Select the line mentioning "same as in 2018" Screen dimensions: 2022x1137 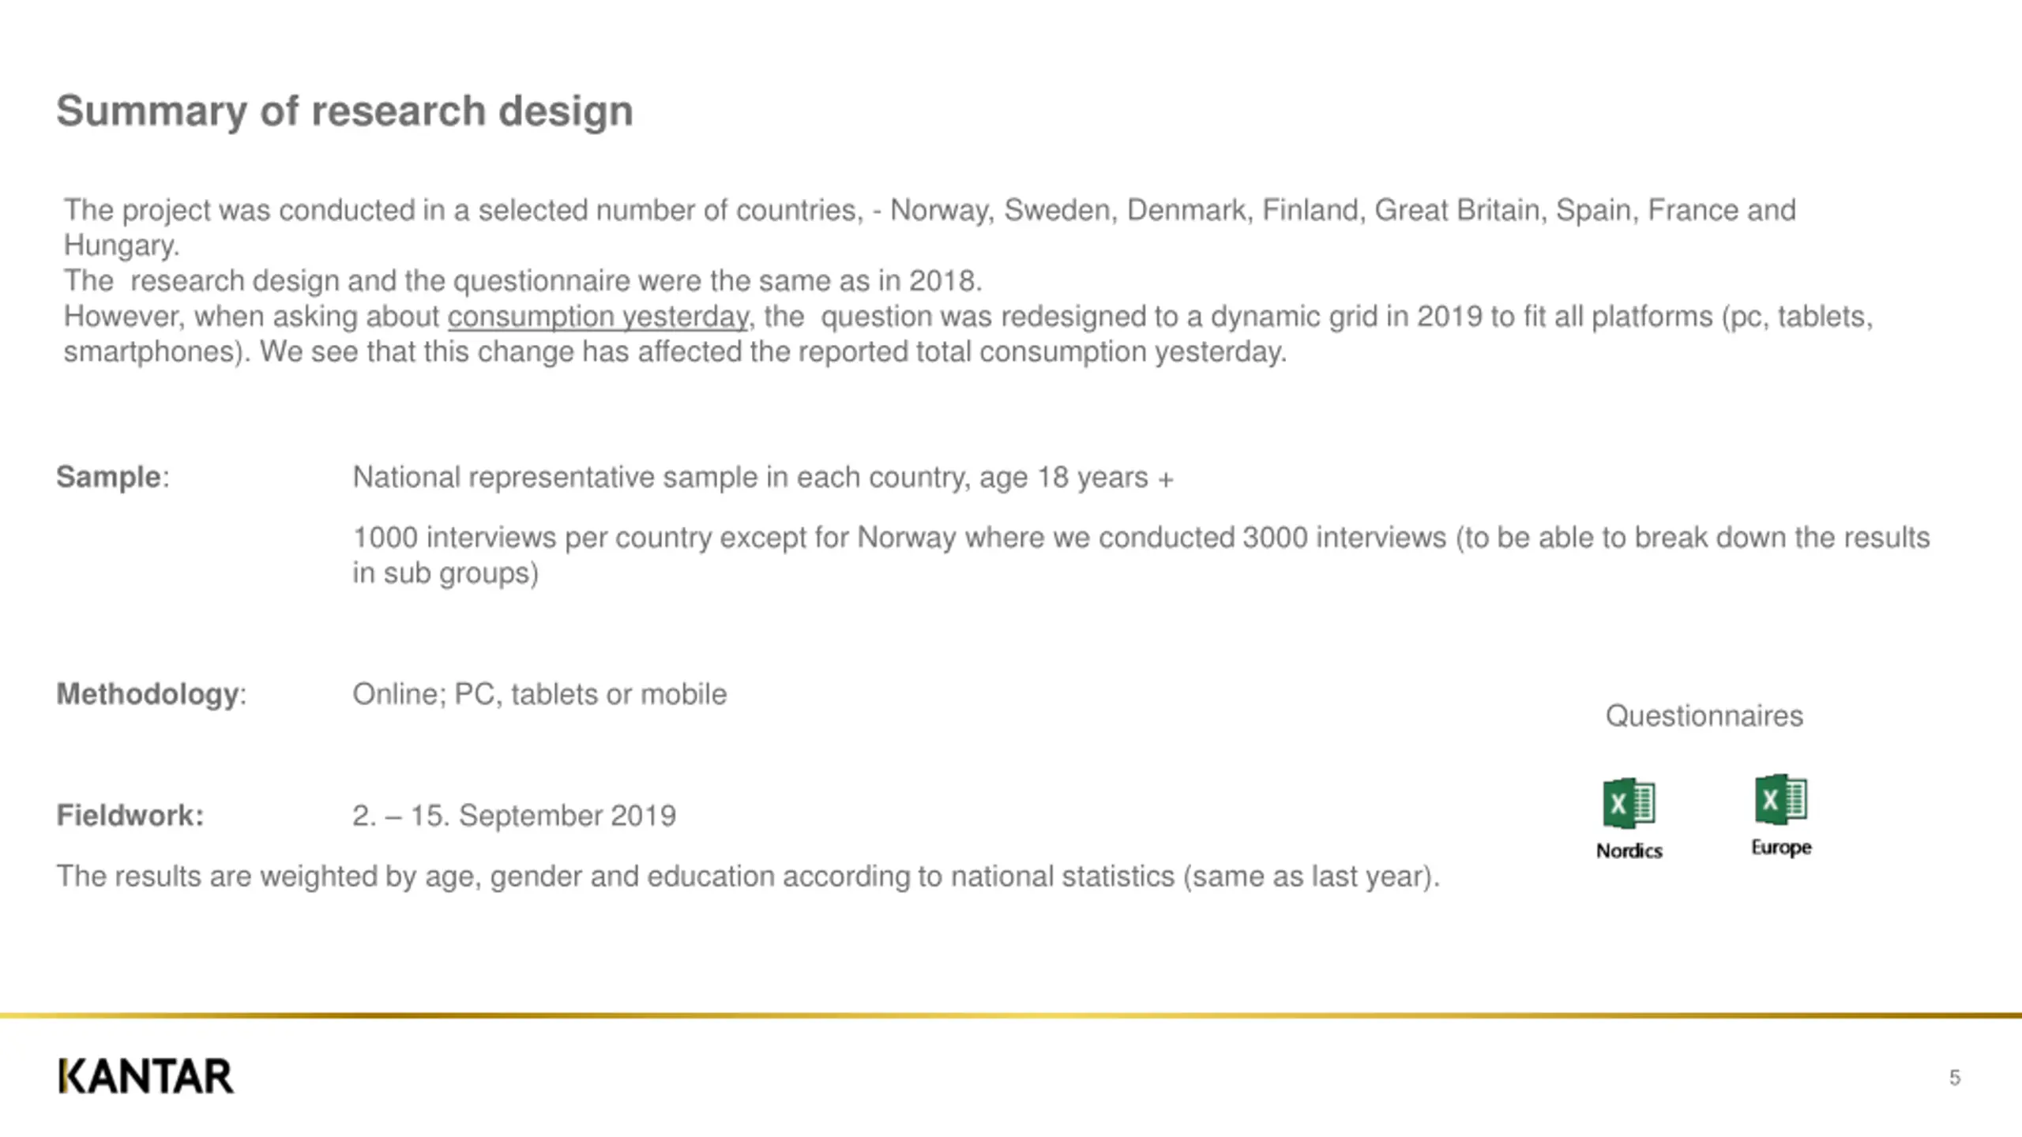click(523, 281)
